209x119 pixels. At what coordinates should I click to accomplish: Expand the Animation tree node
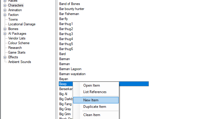(5, 10)
